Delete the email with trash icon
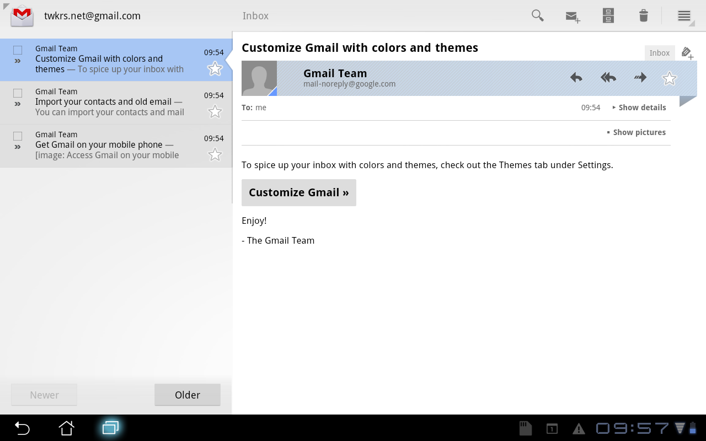Screen dimensions: 706x441 coord(644,15)
